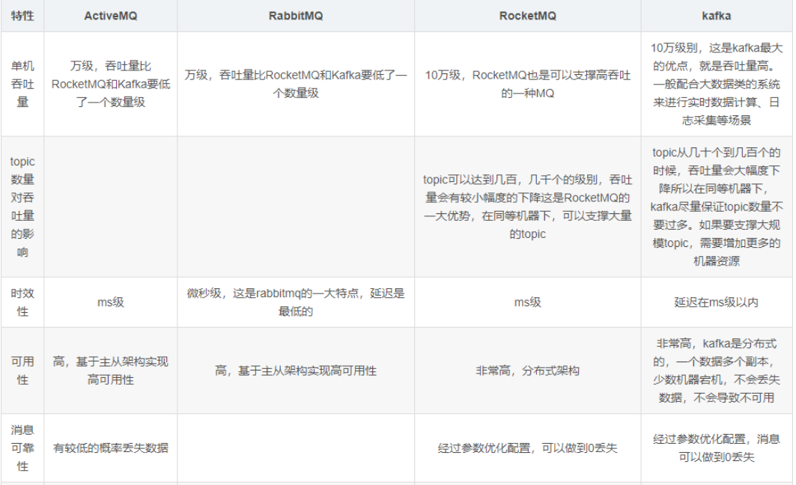796x485 pixels.
Task: Click kafka cell 10万级别，这是kafka最大的优点
Action: tap(717, 84)
